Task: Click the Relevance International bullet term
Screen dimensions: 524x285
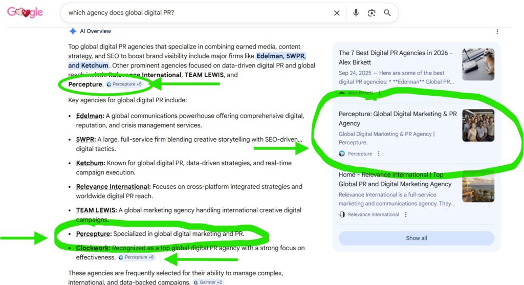Action: 113,186
